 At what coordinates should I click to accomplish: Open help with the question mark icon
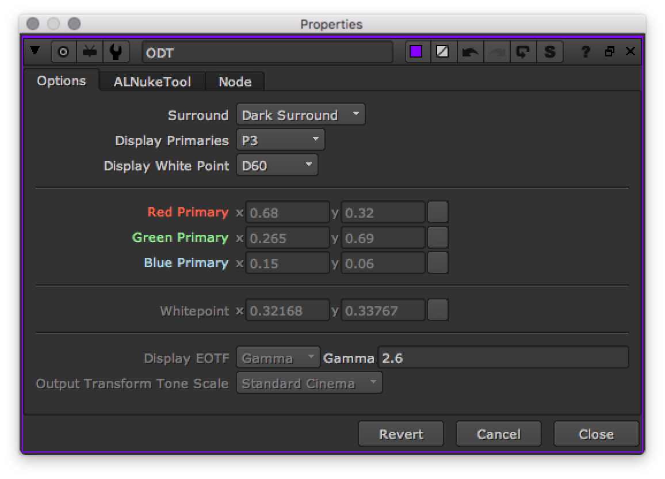[x=586, y=52]
